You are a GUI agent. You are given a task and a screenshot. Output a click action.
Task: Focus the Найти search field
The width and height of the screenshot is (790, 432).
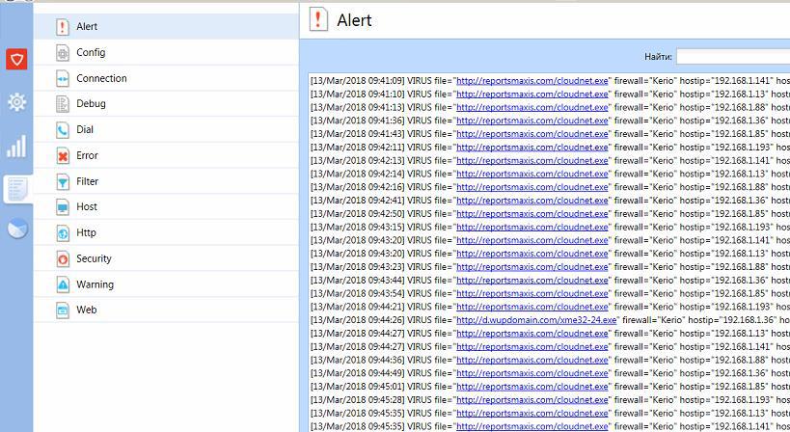click(733, 56)
